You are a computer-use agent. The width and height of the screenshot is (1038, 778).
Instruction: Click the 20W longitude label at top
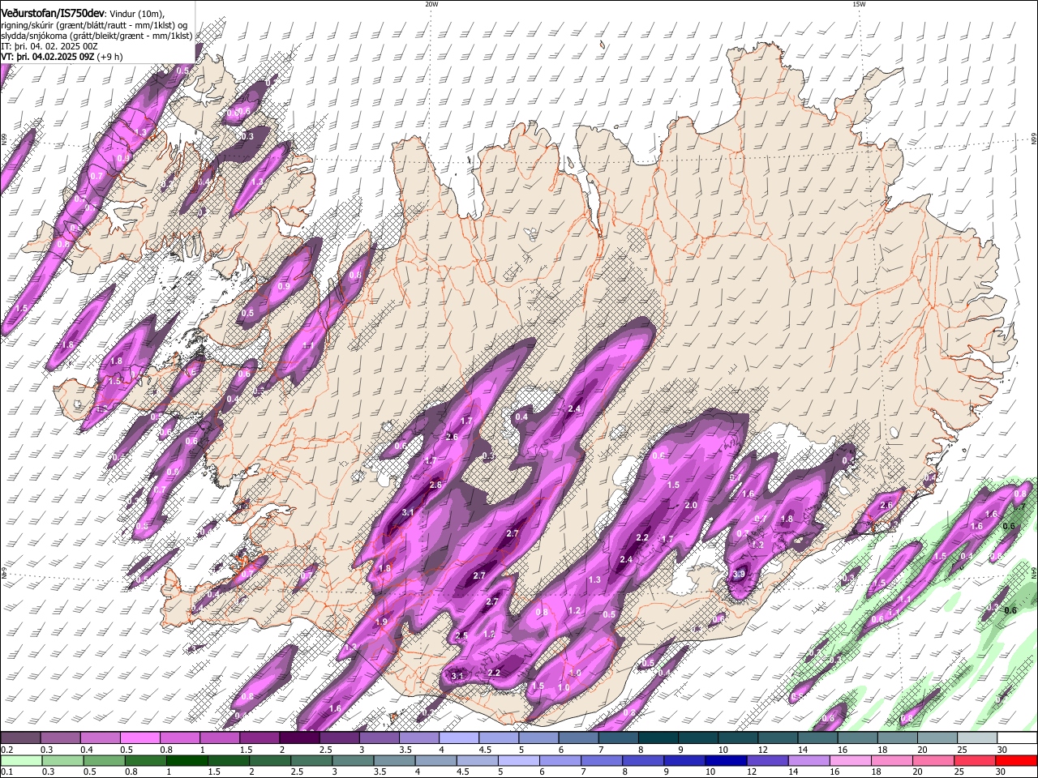point(431,4)
